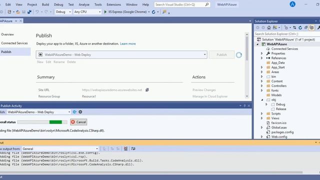Select Global.asax in Solution Explorer
320x180 pixels.
pyautogui.click(x=279, y=127)
